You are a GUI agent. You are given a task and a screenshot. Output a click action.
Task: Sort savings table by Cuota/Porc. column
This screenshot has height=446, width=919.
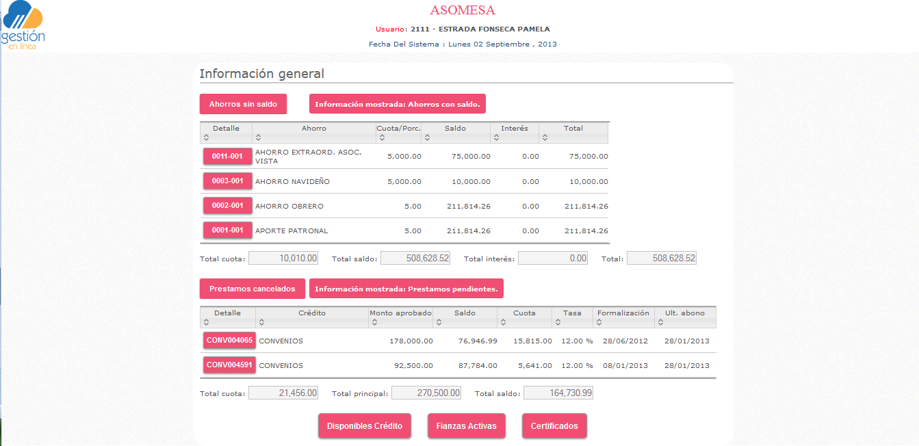pos(398,133)
